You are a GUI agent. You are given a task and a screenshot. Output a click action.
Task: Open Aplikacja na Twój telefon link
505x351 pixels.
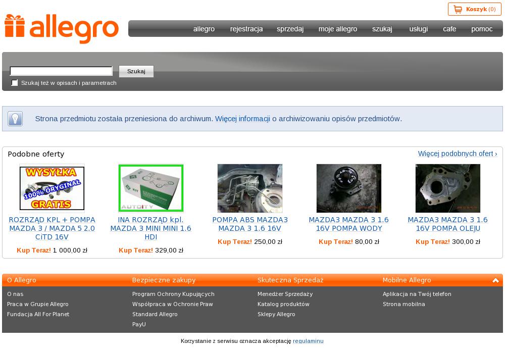click(417, 294)
